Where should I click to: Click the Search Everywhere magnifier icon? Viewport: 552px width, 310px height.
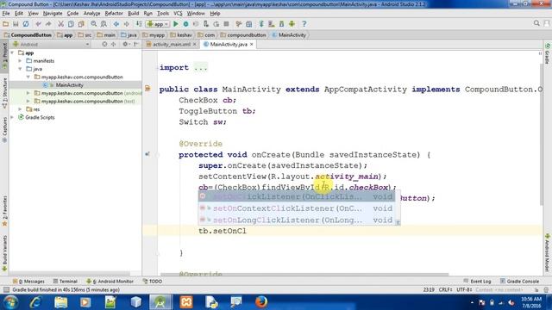coord(536,23)
